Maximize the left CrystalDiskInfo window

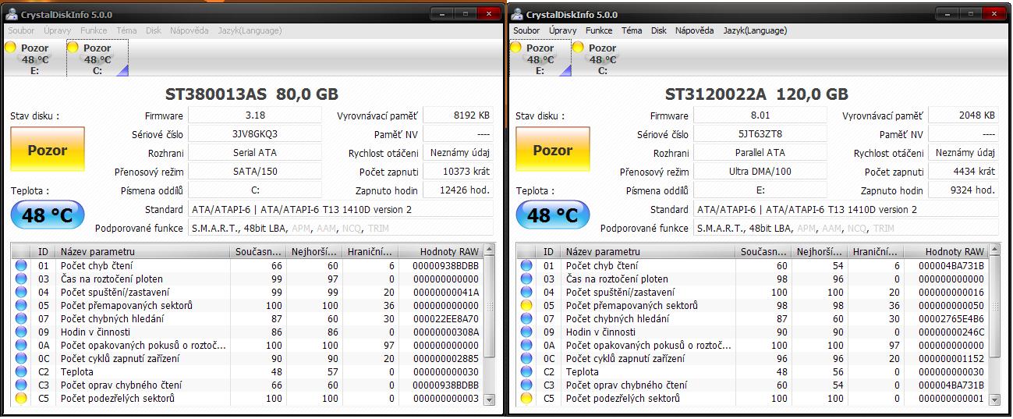click(x=466, y=13)
